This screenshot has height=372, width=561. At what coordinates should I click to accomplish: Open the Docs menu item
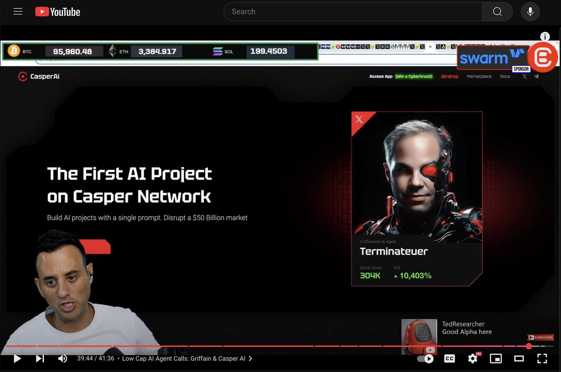coord(505,76)
